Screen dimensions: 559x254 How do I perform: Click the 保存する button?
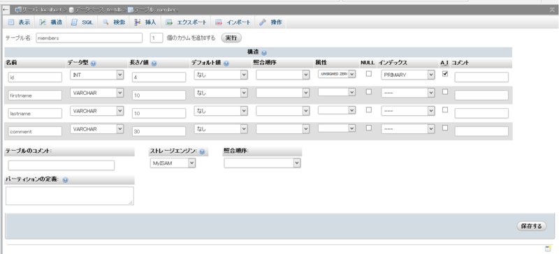tap(532, 226)
